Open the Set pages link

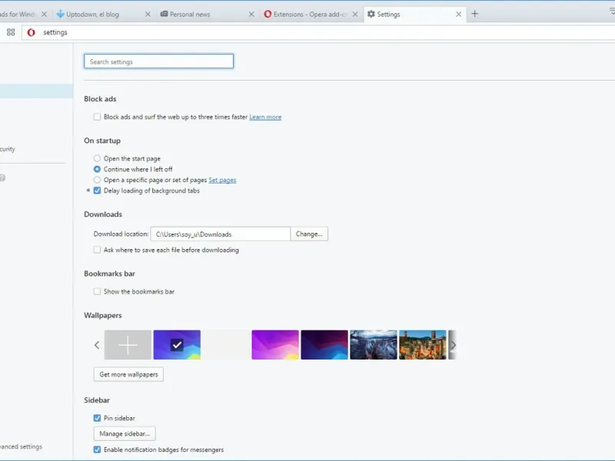point(222,180)
